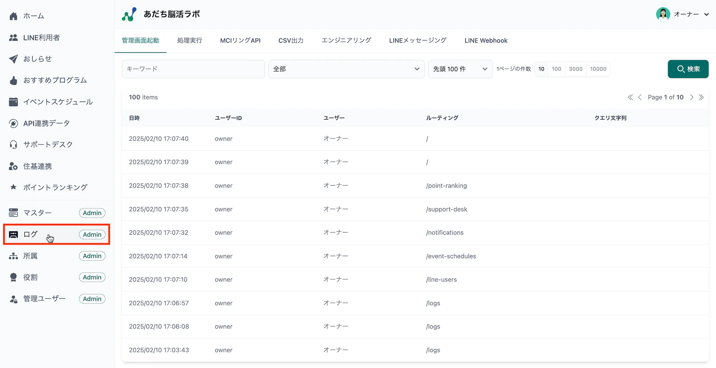This screenshot has height=368, width=716.
Task: Click the home icon in sidebar
Action: click(x=13, y=16)
